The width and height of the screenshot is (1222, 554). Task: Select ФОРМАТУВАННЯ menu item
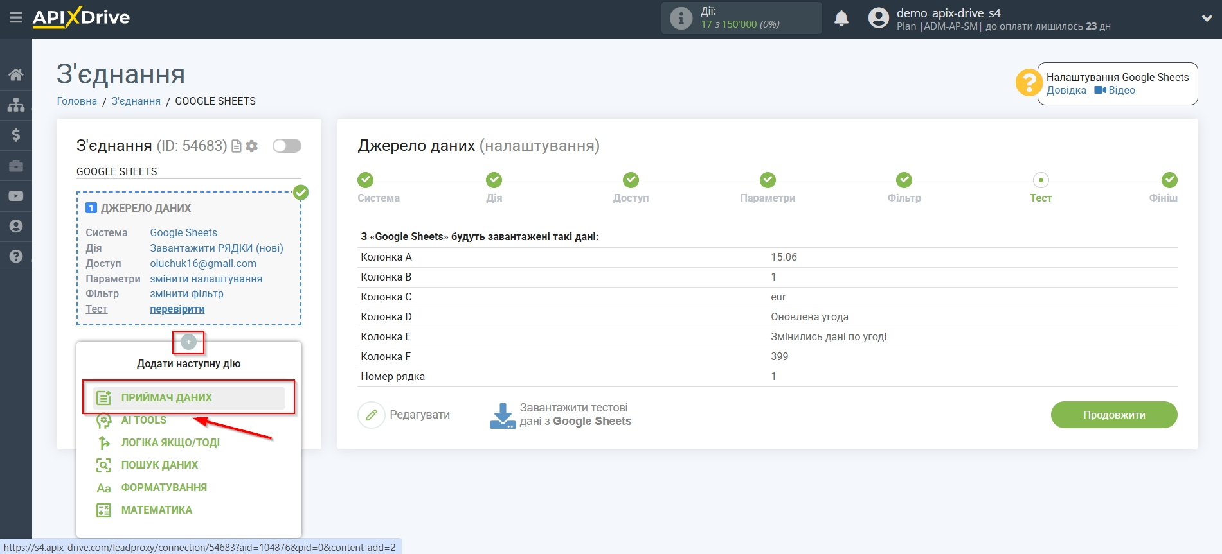(x=164, y=488)
